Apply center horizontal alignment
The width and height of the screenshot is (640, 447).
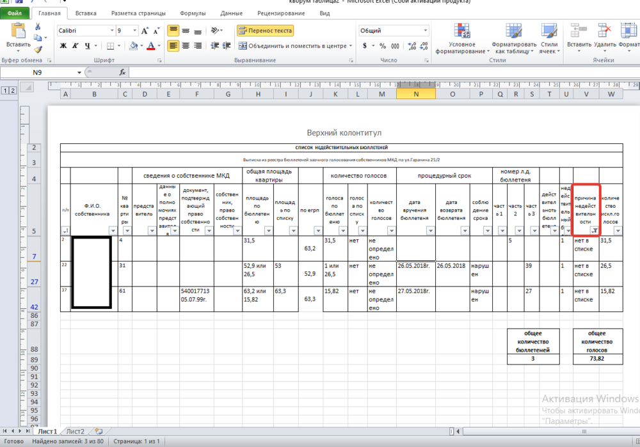coord(186,45)
